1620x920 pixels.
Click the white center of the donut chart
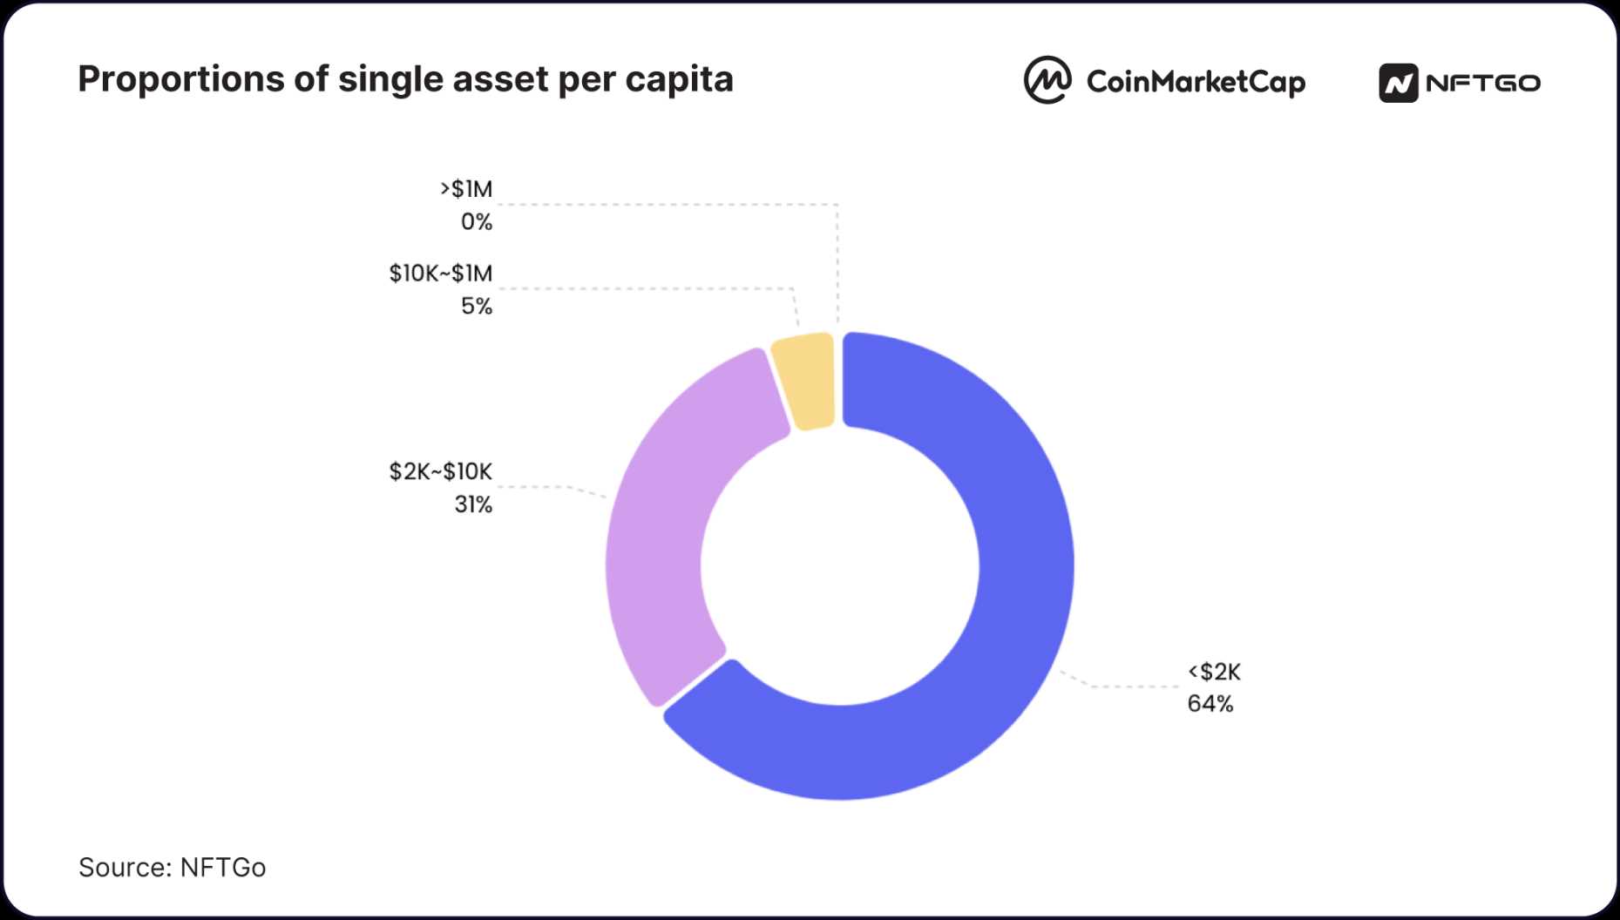tap(840, 566)
